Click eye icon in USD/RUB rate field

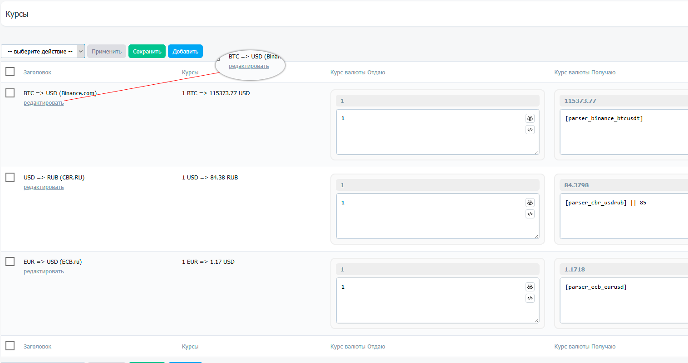coord(530,203)
